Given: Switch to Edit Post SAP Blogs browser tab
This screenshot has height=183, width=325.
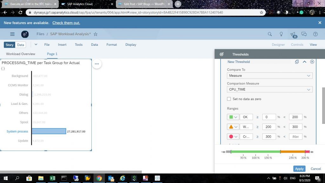Looking at the screenshot, I should pos(144,4).
